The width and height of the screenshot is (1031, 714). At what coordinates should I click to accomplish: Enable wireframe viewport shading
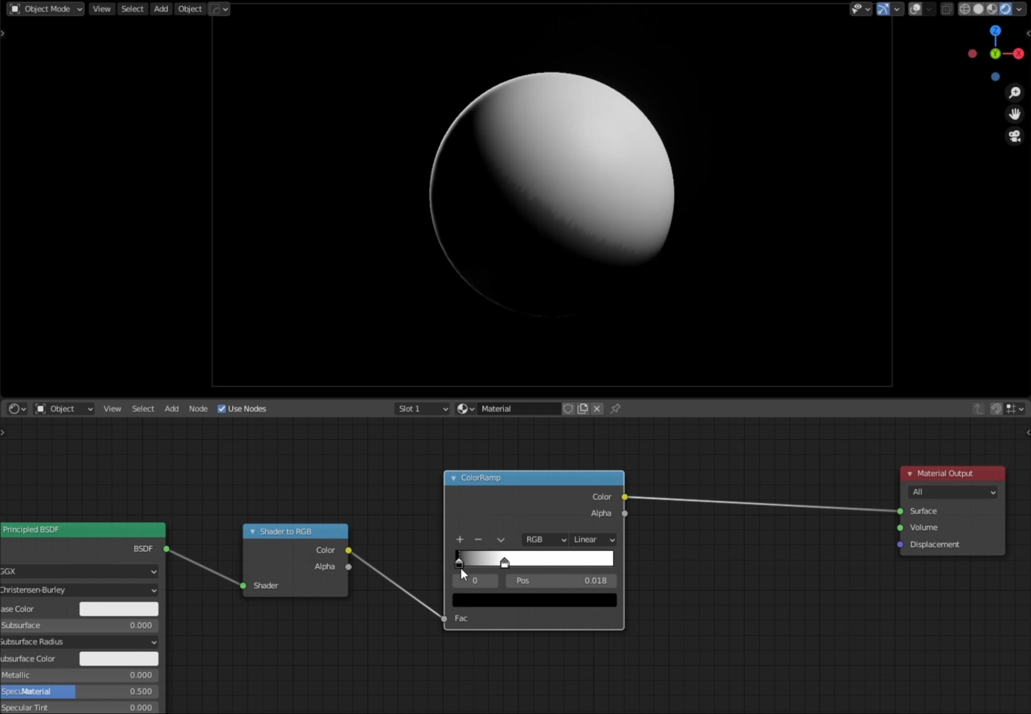[965, 9]
